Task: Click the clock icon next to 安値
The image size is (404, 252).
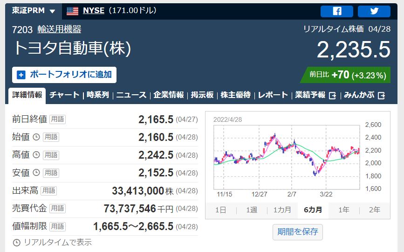Action: tap(36, 173)
